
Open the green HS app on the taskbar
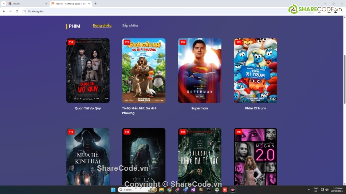coord(217,190)
